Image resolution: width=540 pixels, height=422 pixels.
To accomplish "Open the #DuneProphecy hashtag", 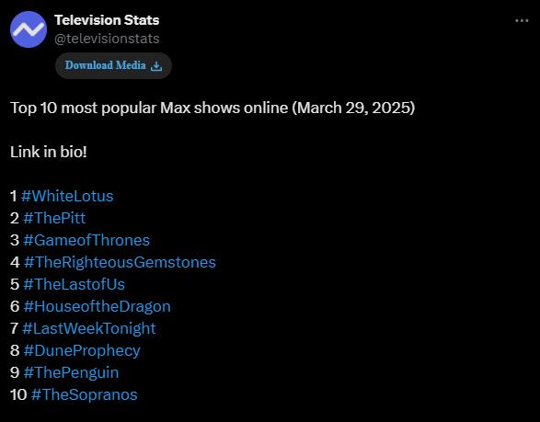I will (x=82, y=351).
